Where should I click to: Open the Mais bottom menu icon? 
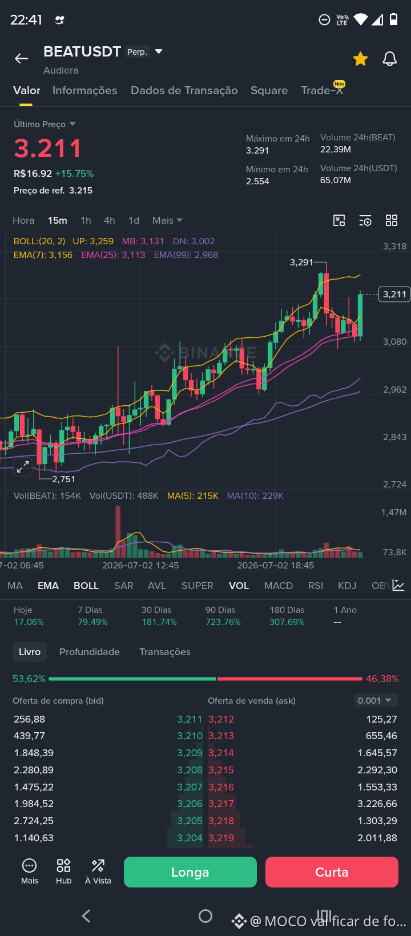click(x=30, y=872)
